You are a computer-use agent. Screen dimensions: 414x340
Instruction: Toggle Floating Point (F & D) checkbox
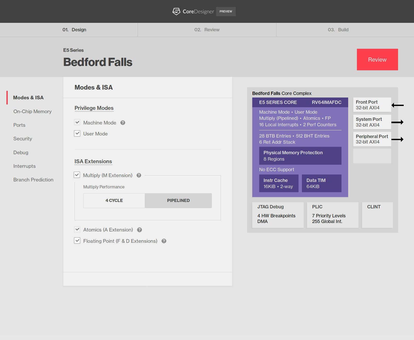pos(77,241)
